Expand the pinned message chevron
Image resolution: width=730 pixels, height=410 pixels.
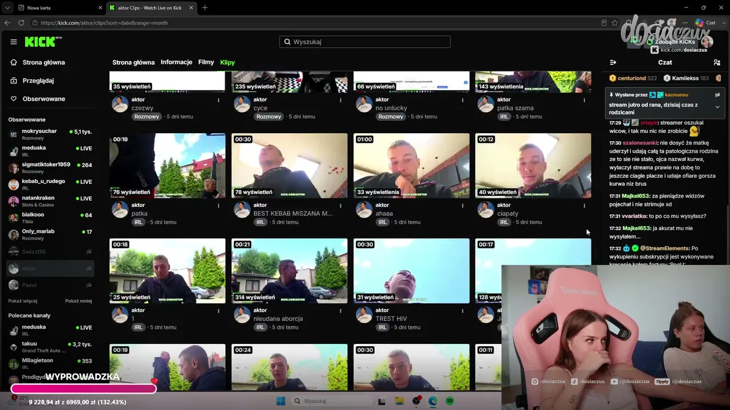717,107
